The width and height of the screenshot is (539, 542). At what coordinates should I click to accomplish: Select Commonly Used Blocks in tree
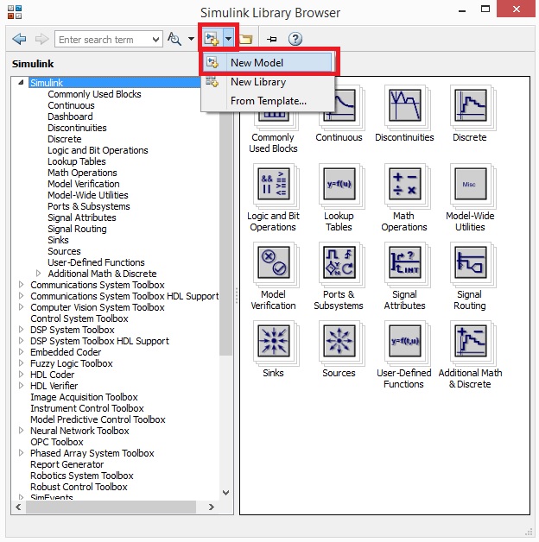94,94
